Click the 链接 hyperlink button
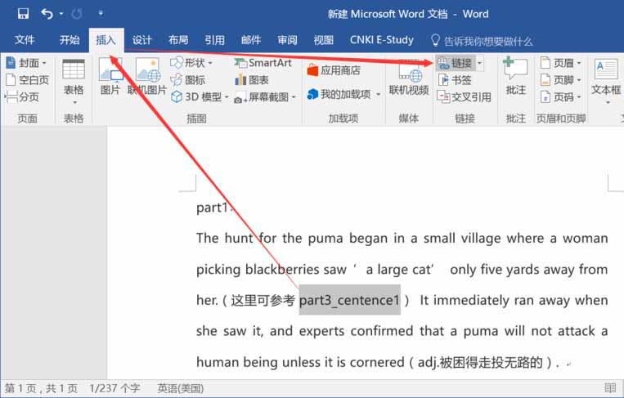This screenshot has width=624, height=398. pyautogui.click(x=455, y=63)
